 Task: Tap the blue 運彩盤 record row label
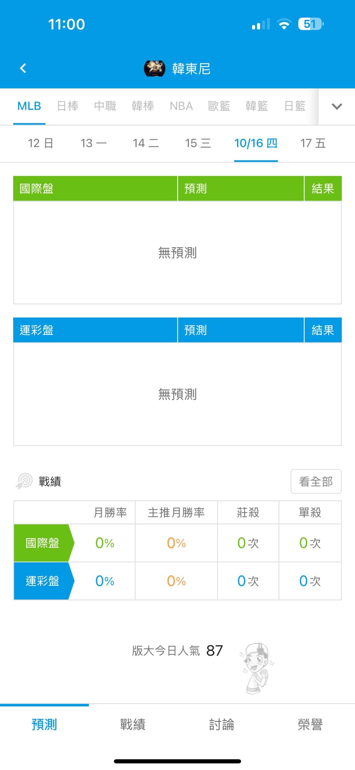tap(42, 581)
